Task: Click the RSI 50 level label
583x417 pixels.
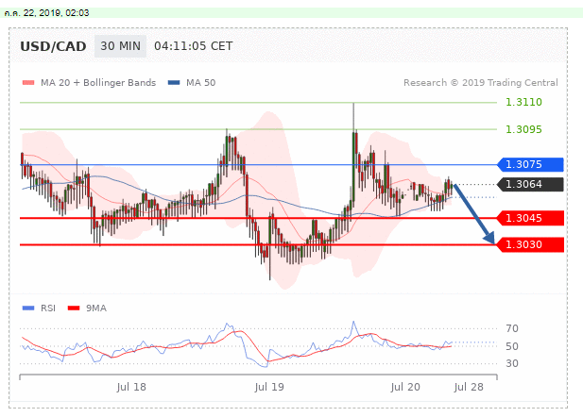Action: pyautogui.click(x=512, y=346)
